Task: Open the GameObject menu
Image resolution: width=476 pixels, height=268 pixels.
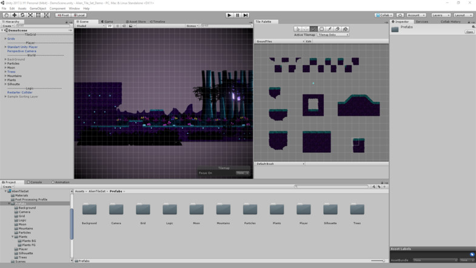Action: point(38,8)
